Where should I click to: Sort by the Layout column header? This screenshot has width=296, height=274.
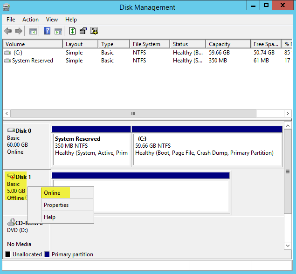tap(81, 44)
